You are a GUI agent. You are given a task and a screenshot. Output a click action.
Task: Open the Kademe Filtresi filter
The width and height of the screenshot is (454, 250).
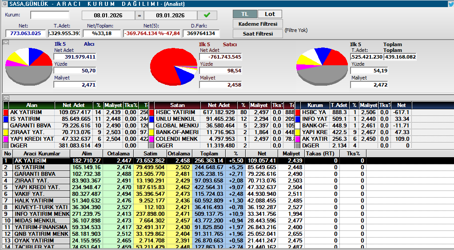257,24
